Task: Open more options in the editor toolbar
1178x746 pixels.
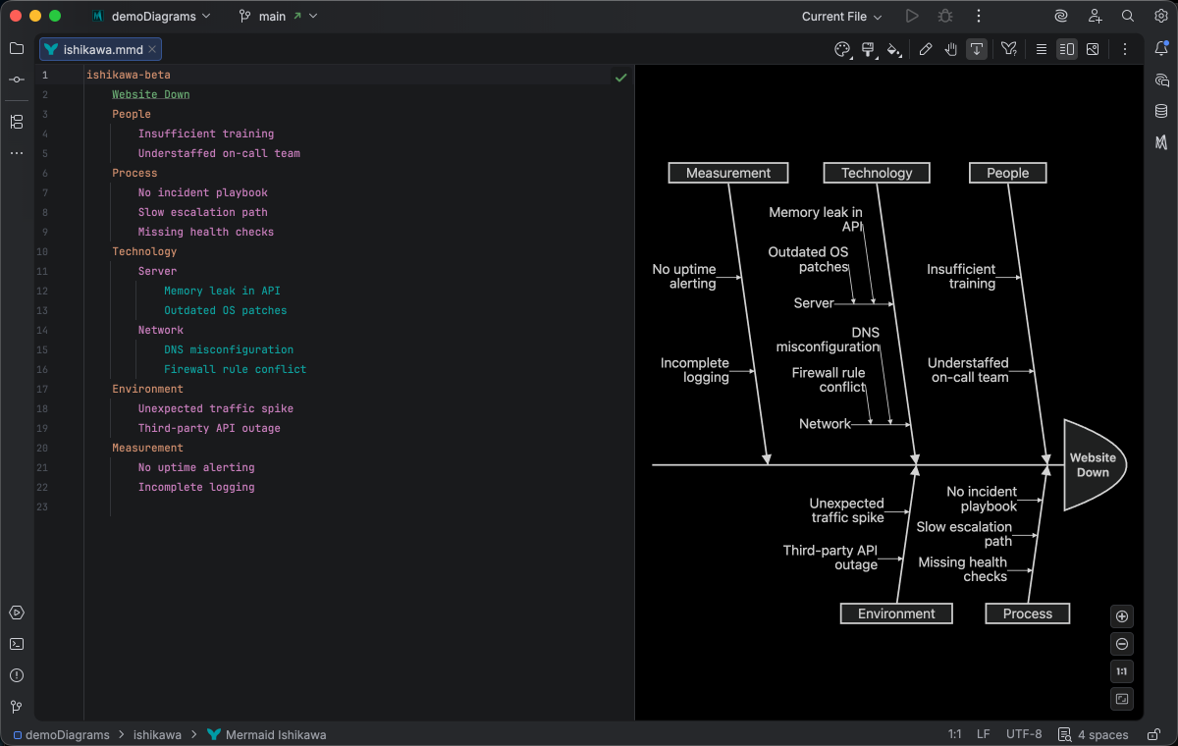Action: [x=1125, y=49]
